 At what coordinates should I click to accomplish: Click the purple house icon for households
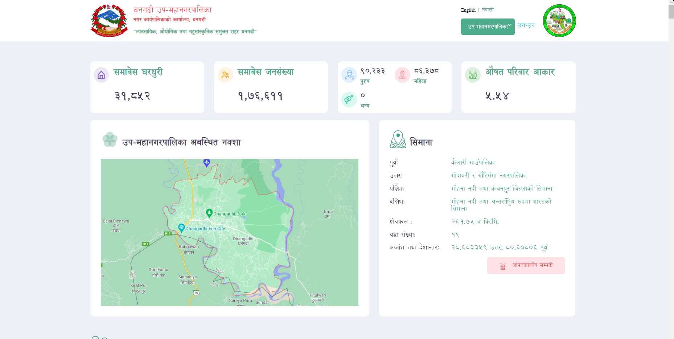(x=101, y=75)
